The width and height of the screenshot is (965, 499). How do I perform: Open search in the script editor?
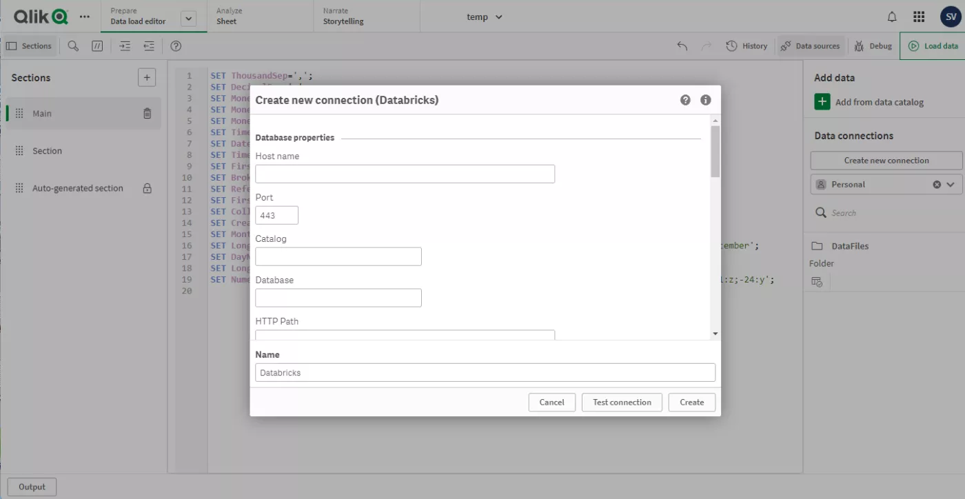72,45
